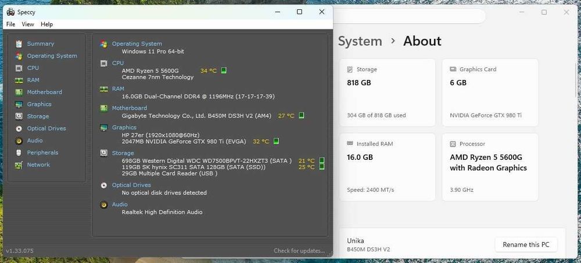Click Rename this PC button in Settings
581x263 pixels.
coord(526,244)
